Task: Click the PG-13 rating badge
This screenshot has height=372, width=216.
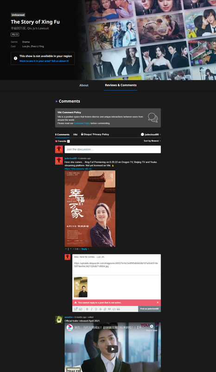Action: (15, 34)
